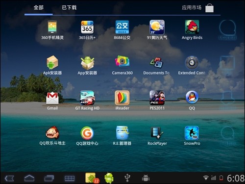Tap the Home navigation button

[29, 178]
